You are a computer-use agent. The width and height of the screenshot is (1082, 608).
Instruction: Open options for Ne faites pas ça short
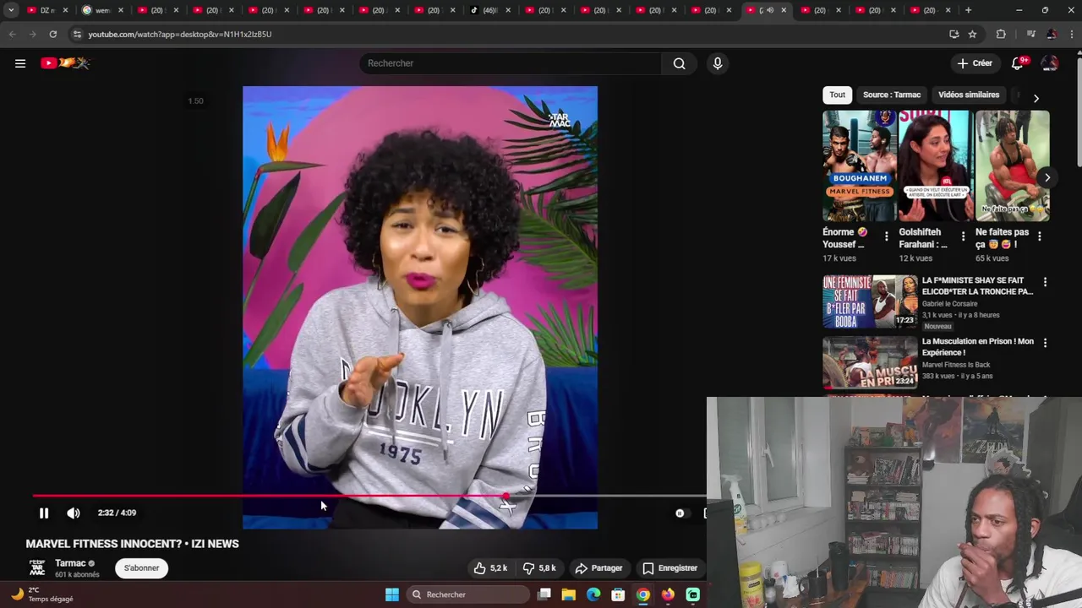click(1039, 236)
